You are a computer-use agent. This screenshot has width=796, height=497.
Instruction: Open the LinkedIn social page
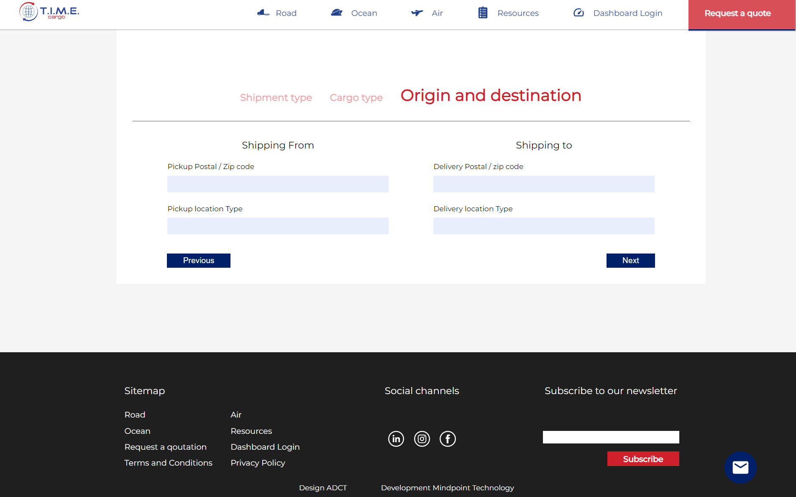pyautogui.click(x=396, y=439)
